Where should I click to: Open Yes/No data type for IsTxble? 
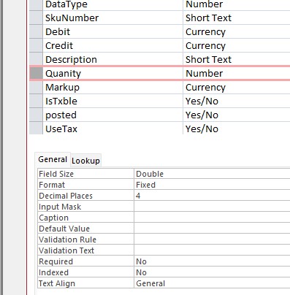pos(237,101)
